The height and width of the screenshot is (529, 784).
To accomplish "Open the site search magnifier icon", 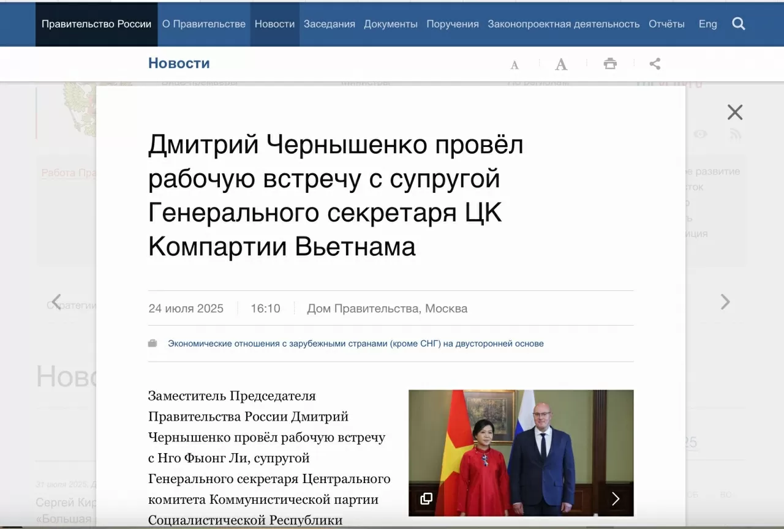I will 739,24.
